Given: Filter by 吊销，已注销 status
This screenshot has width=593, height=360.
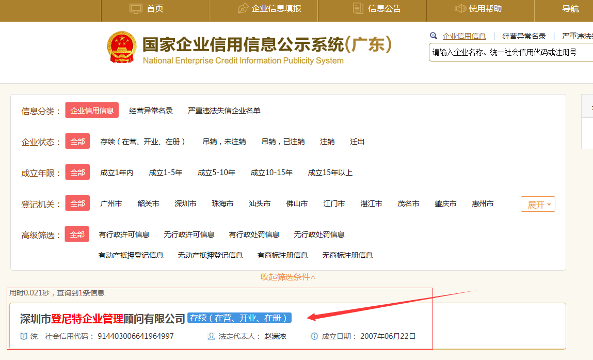Looking at the screenshot, I should (283, 142).
